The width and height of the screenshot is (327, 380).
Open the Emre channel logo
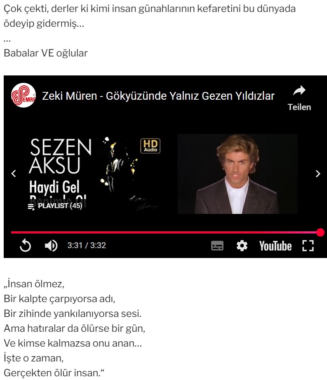point(23,95)
